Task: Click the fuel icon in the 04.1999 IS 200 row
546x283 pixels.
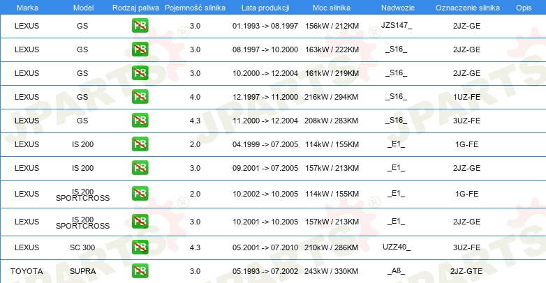Action: [140, 144]
